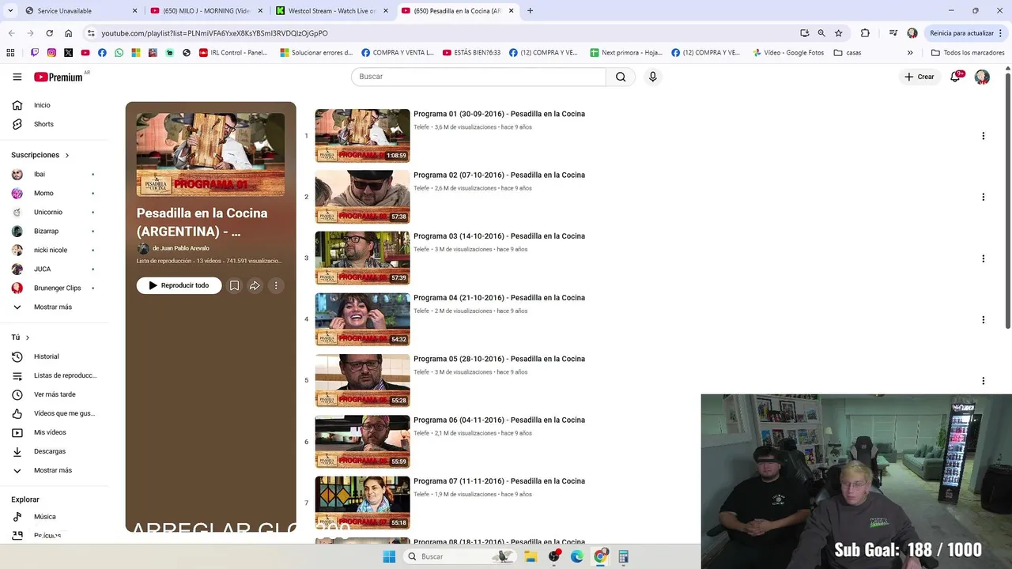Open the bookmarks bar apps grid
1012x569 pixels.
pos(10,53)
